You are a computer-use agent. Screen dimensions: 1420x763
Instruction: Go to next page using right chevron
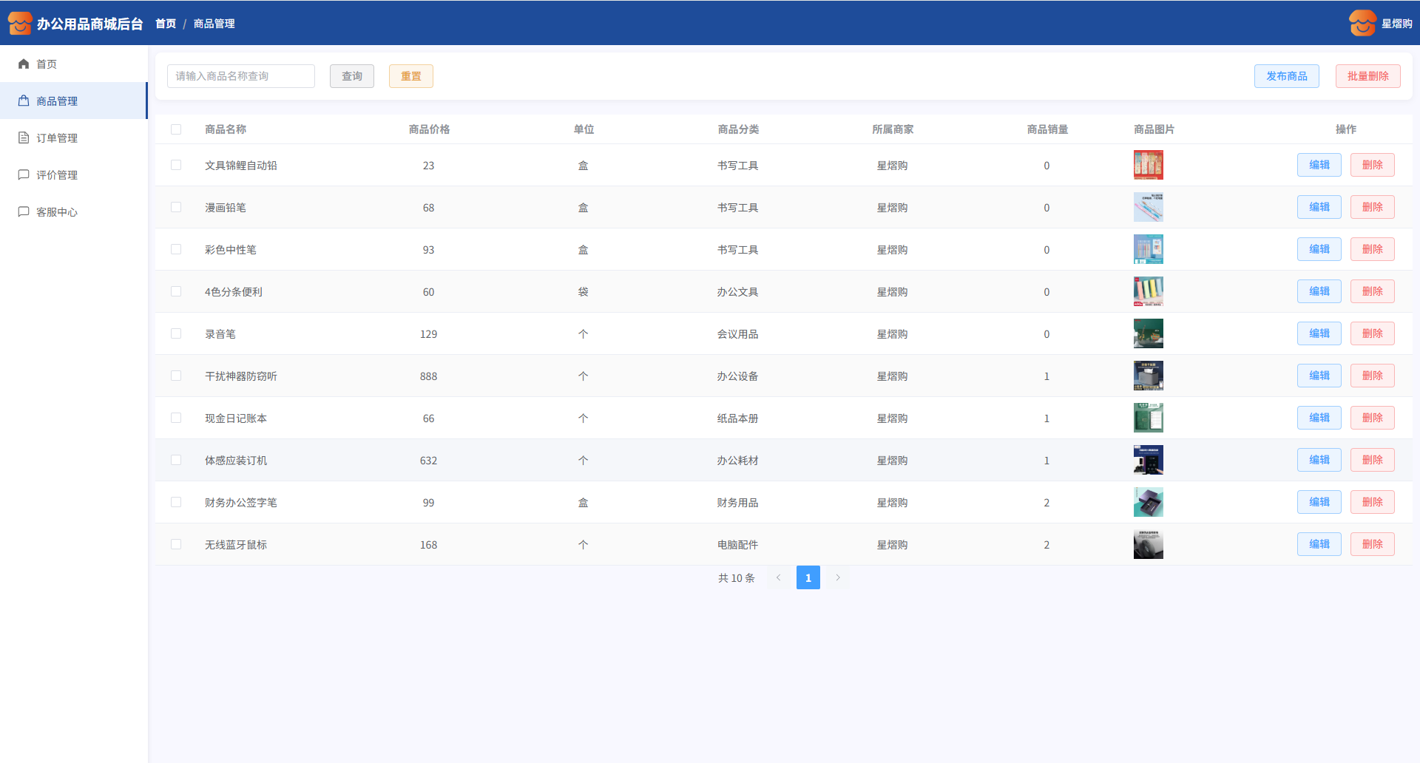pos(838,577)
